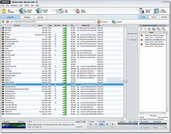This screenshot has height=134, width=171.
Task: Open Sound effects headphones tool
Action: 145,11
